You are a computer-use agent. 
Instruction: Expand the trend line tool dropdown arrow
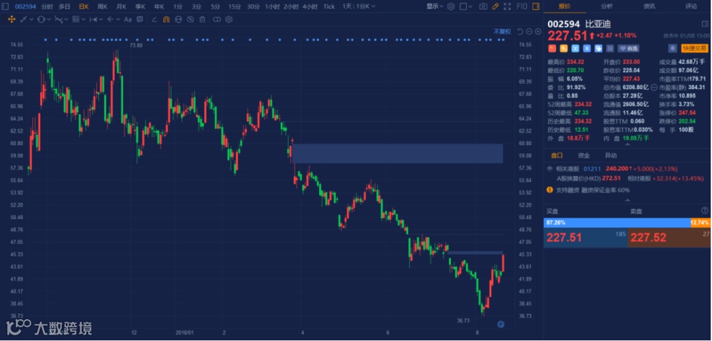click(x=32, y=20)
